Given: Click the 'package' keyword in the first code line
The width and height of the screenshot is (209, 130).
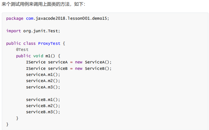Looking at the screenshot, I should (15, 18).
